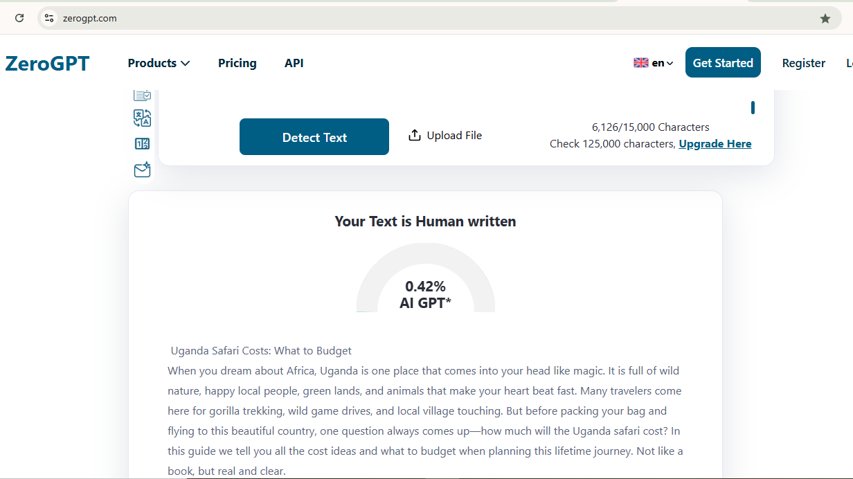Click the ZeroGPT logo
The image size is (853, 479).
tap(47, 63)
